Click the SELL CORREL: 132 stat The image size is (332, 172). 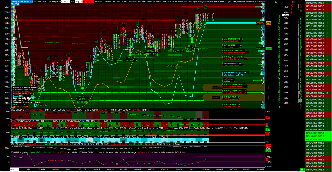click(232, 47)
